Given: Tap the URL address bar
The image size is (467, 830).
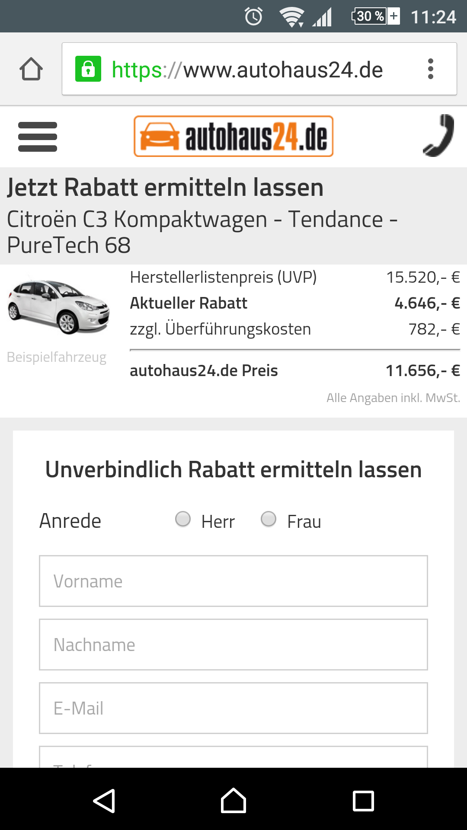Looking at the screenshot, I should click(259, 69).
